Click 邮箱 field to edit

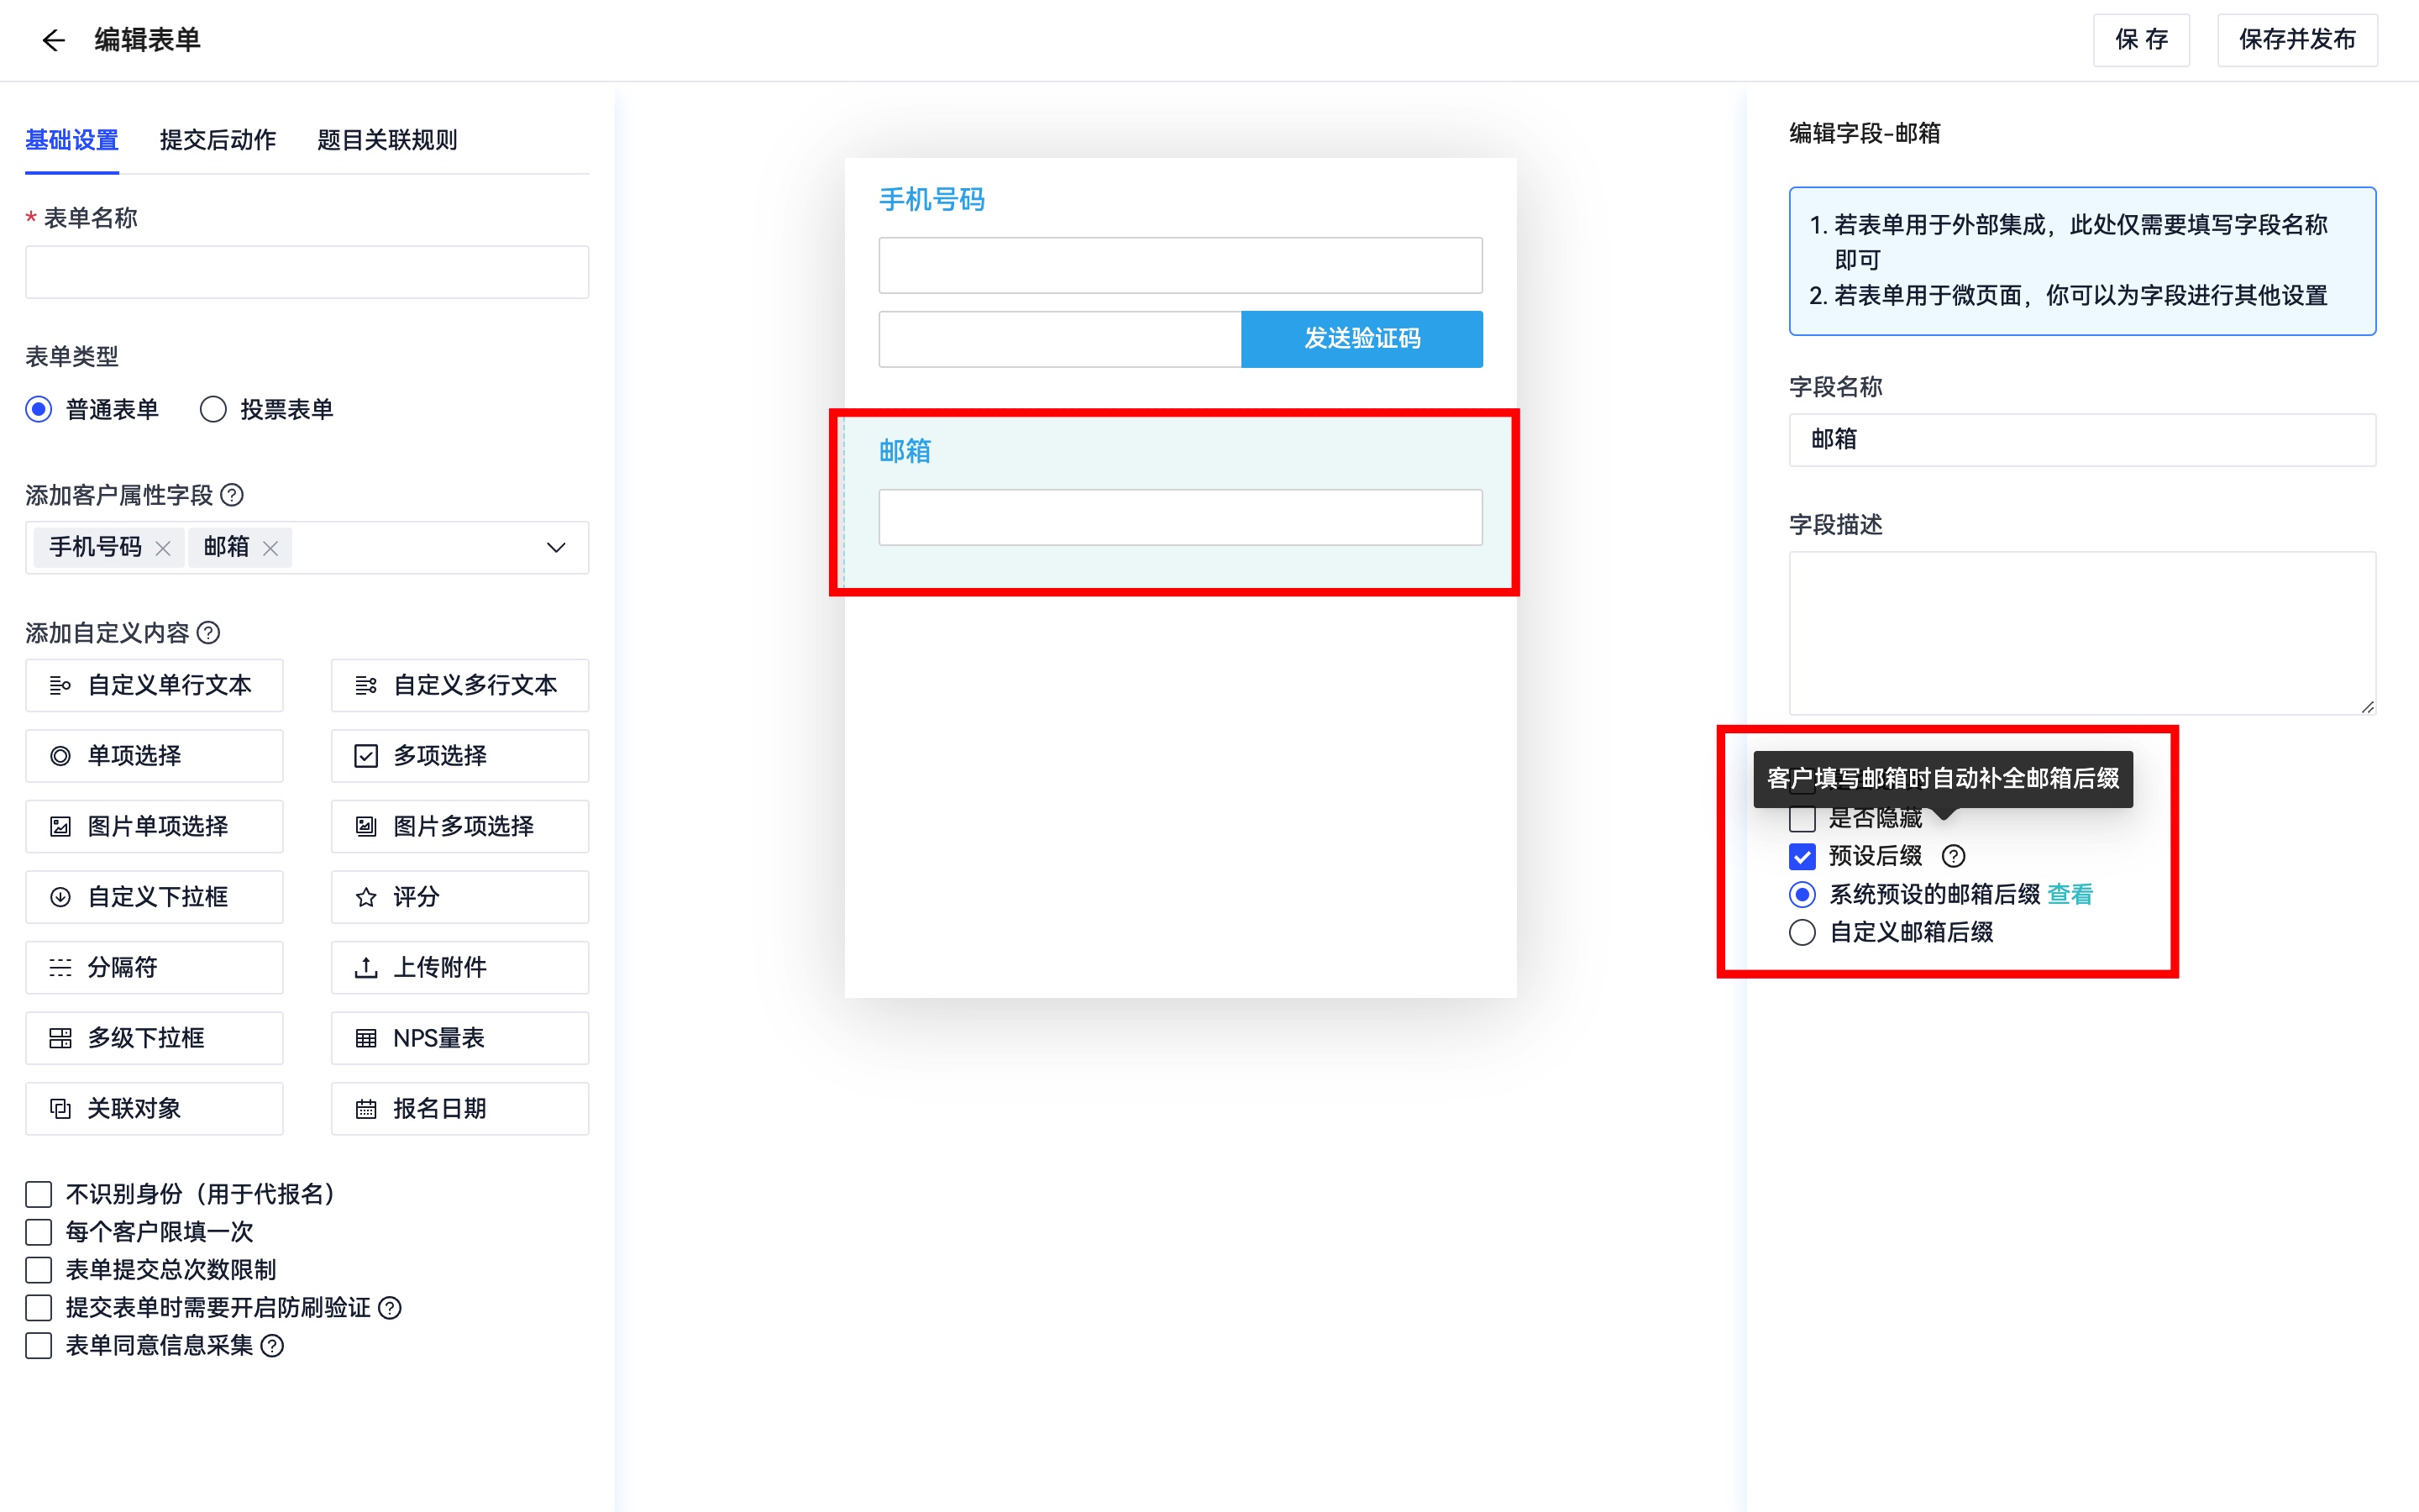pyautogui.click(x=1176, y=496)
